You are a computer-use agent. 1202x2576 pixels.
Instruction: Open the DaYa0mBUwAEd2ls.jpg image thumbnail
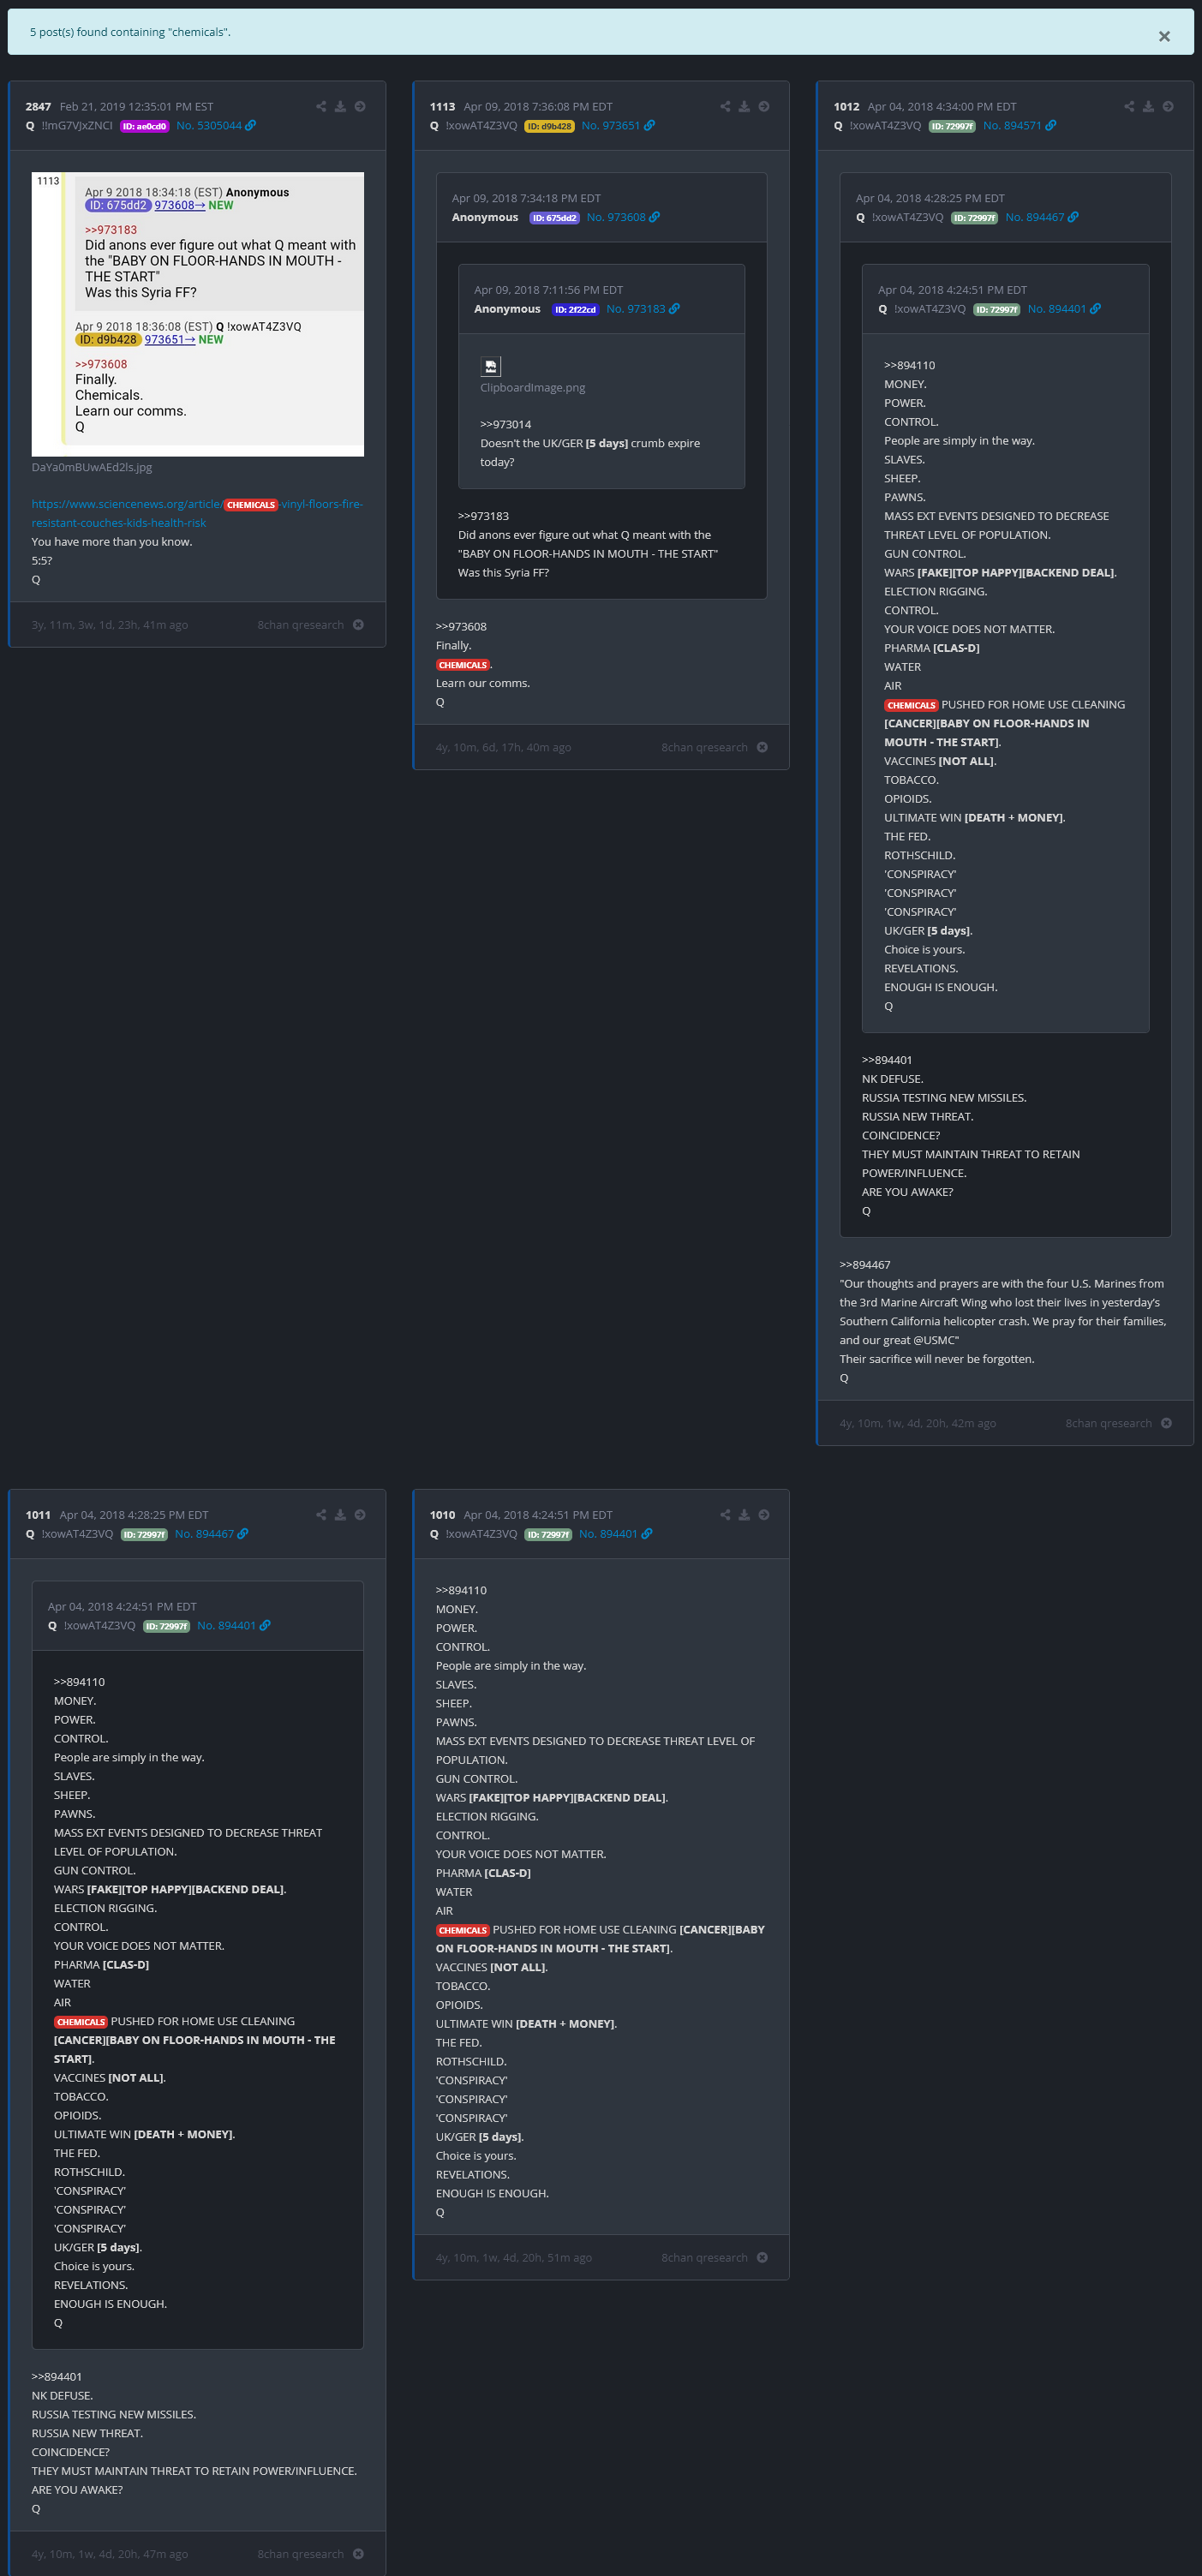click(x=198, y=314)
